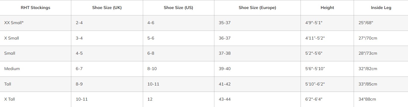
Task: Click the 35-37 Europe shoe size cell
Action: [x=225, y=23]
